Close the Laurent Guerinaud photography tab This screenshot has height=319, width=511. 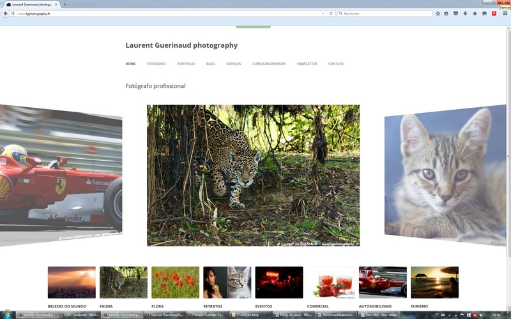point(56,4)
